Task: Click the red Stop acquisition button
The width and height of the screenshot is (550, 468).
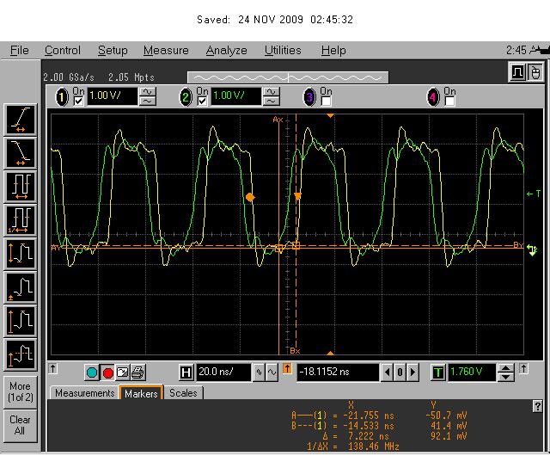Action: click(107, 373)
